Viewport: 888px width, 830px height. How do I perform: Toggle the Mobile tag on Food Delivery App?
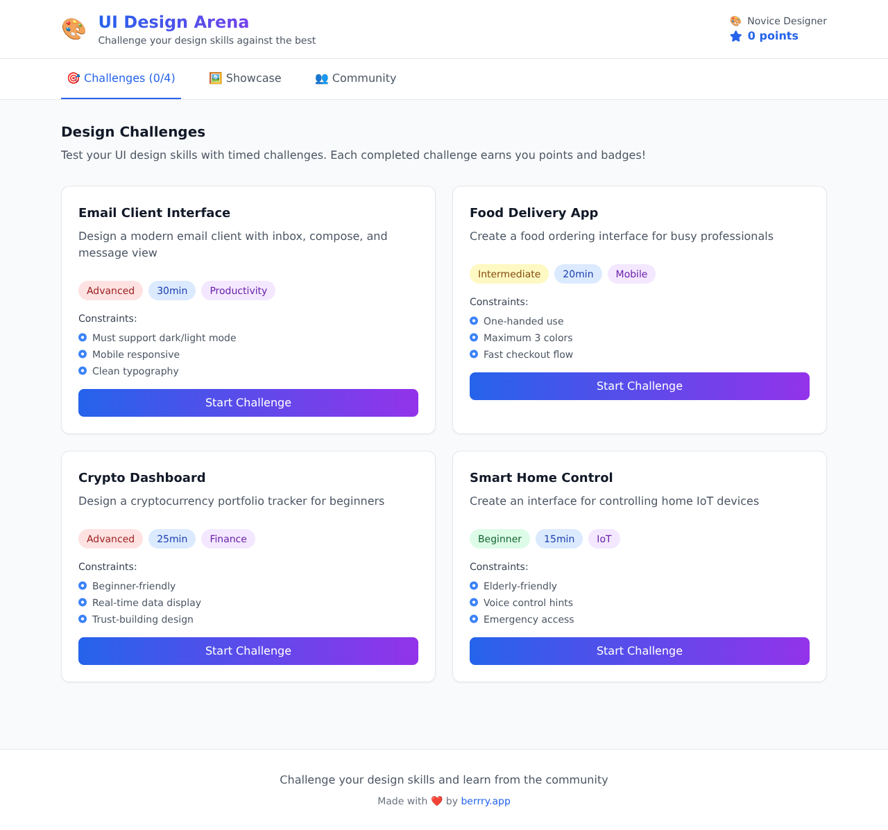coord(631,274)
